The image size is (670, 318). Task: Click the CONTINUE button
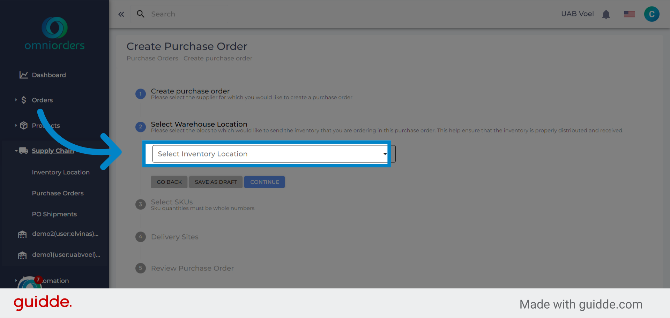[265, 182]
